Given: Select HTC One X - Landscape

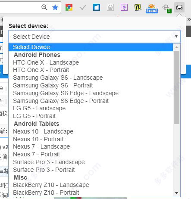Looking at the screenshot, I should [91, 62].
